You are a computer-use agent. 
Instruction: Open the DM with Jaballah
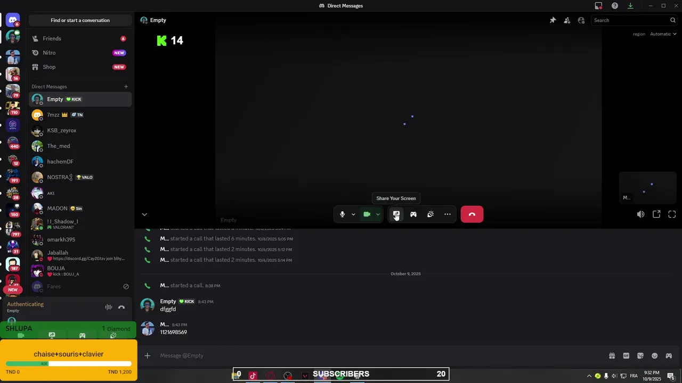point(80,255)
